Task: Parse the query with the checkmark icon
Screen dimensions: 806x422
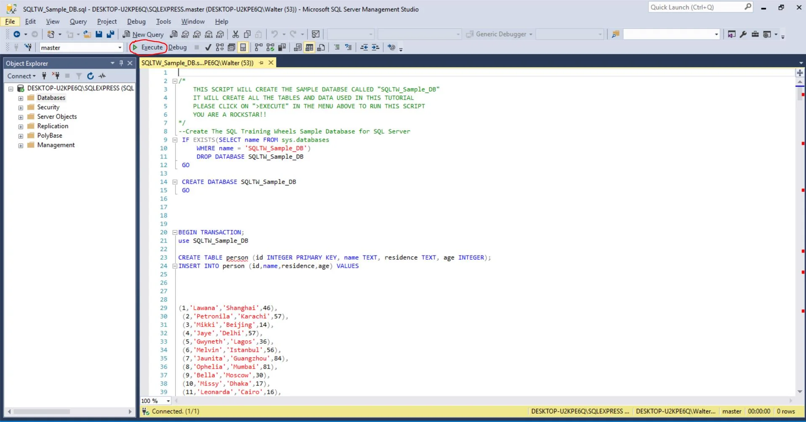Action: click(x=208, y=47)
